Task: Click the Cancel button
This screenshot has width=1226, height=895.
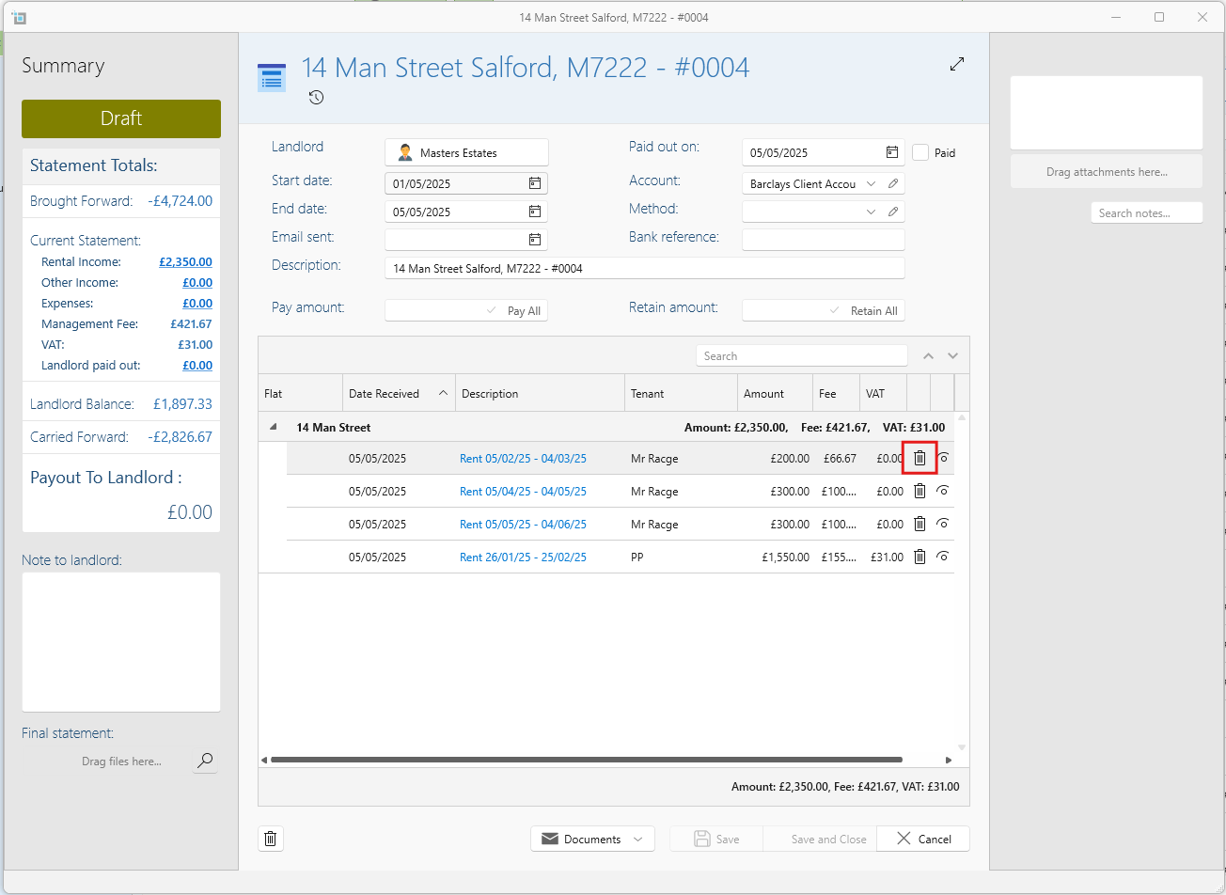Action: (923, 839)
